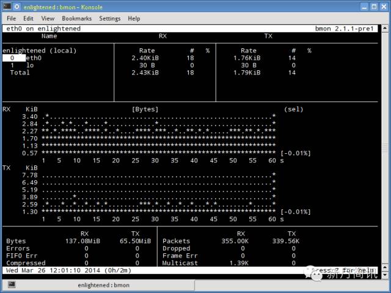The width and height of the screenshot is (391, 293).
Task: Click the round sticky icon in title bar
Action: pyautogui.click(x=17, y=7)
